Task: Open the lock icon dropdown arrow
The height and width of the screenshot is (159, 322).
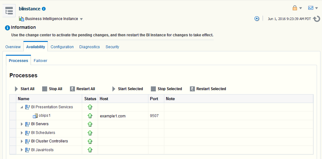Action: click(301, 8)
